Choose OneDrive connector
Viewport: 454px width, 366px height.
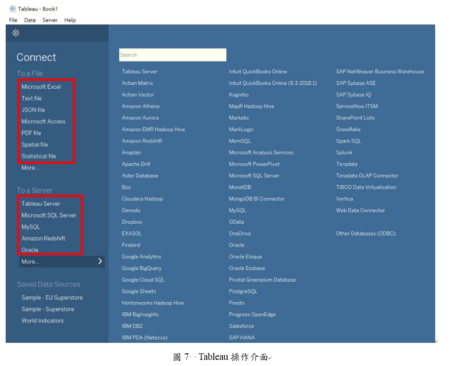click(x=240, y=234)
